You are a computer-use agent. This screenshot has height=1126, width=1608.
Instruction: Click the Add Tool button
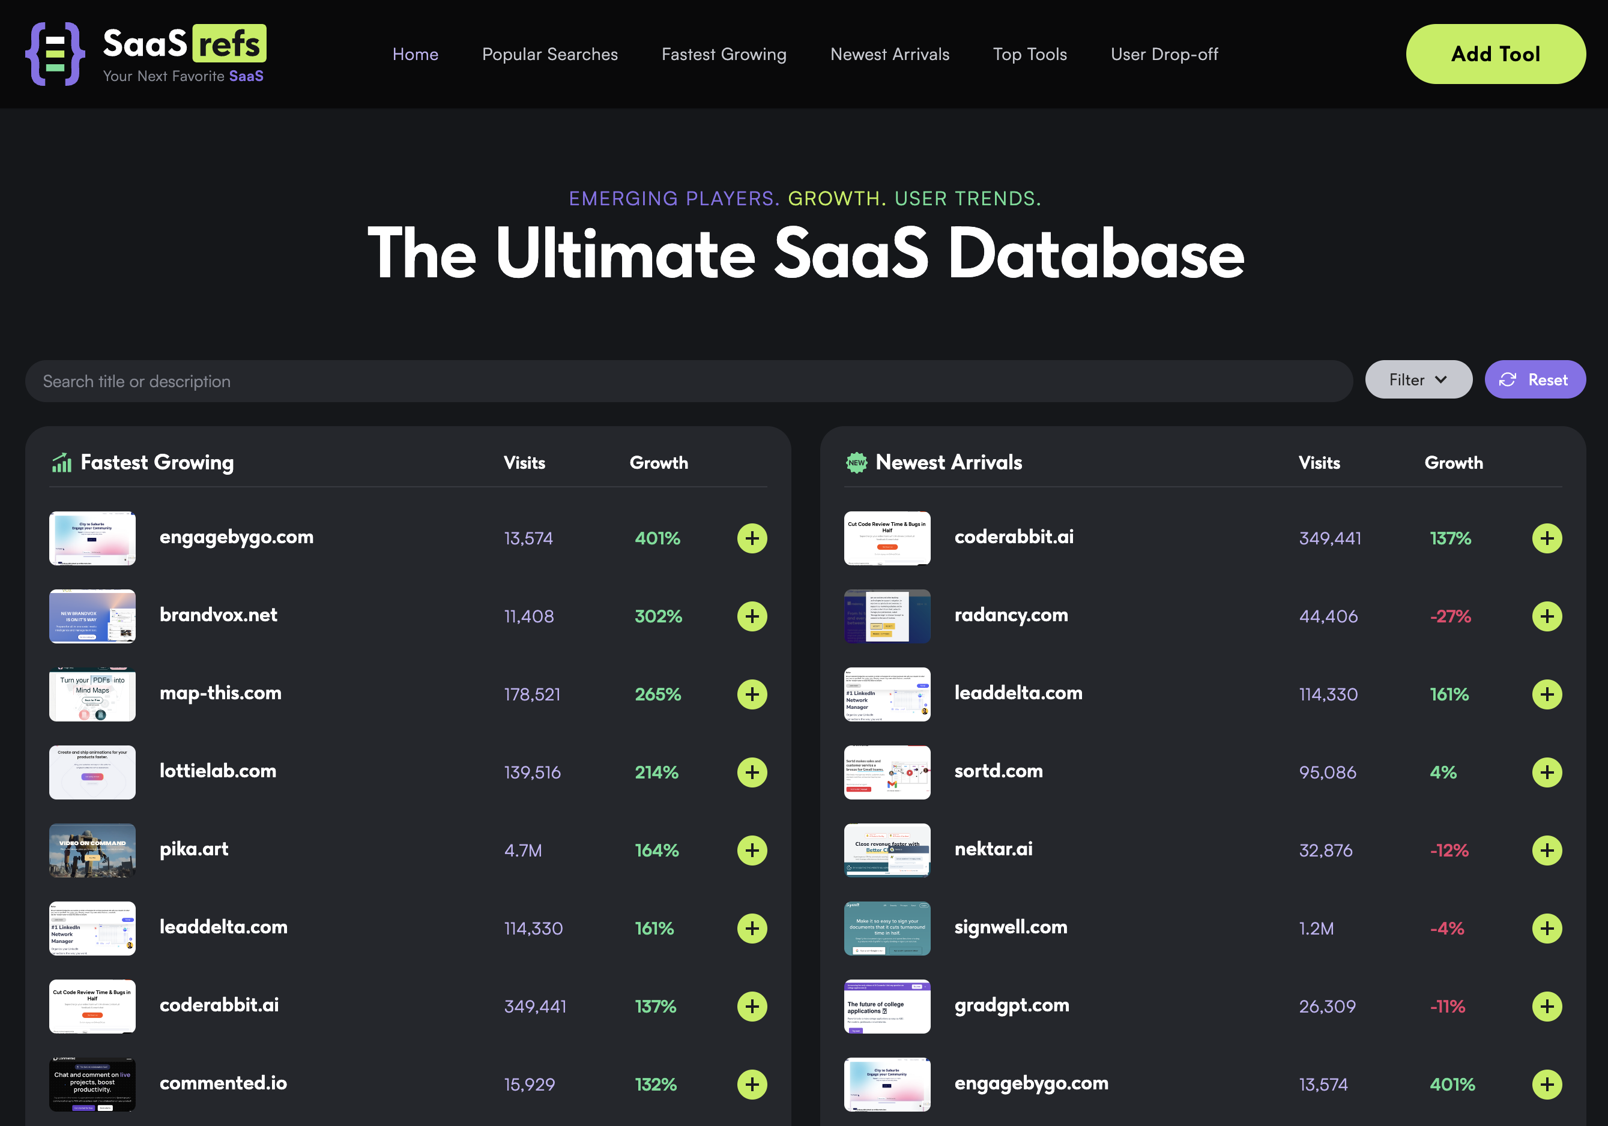(x=1495, y=54)
